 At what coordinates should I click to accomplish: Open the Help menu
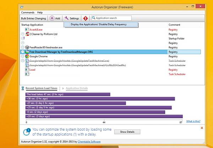click(x=40, y=12)
